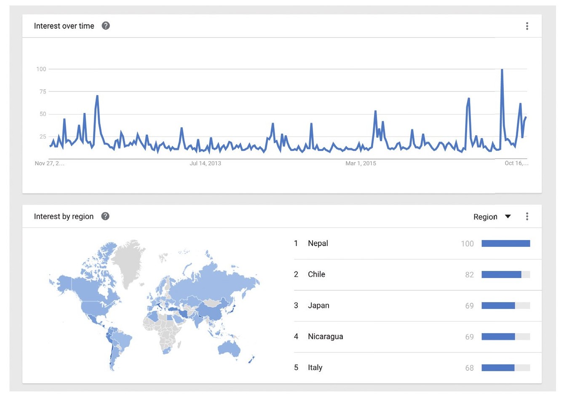Select Nicaragua in region ranking
567x399 pixels.
tap(325, 337)
